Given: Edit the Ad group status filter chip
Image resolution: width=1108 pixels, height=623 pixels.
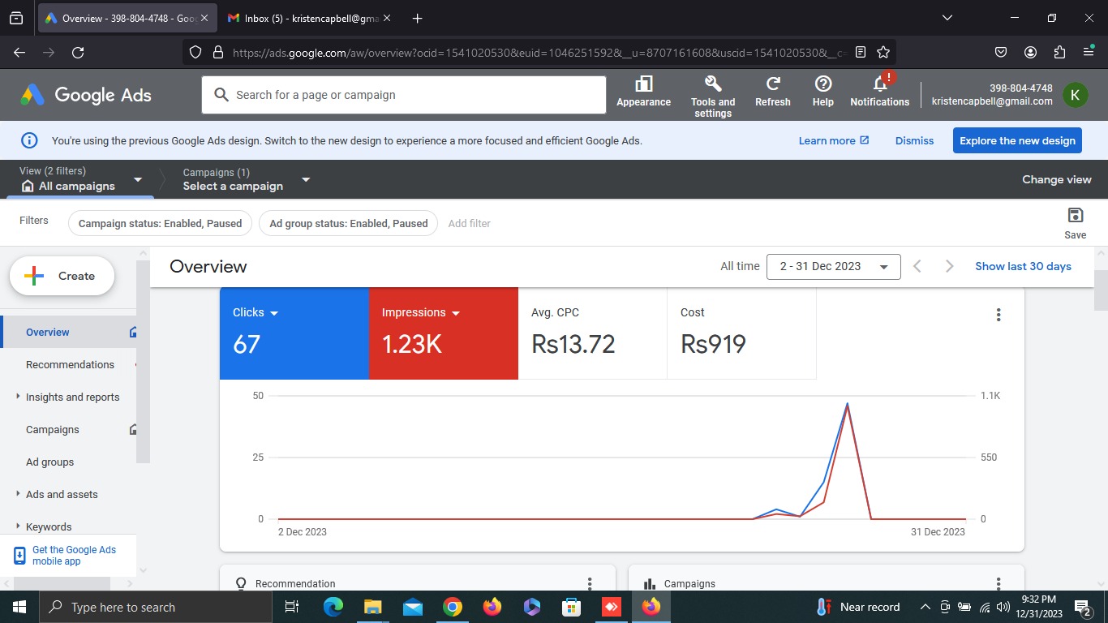Looking at the screenshot, I should 348,223.
